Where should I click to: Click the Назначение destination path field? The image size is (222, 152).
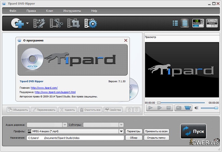pyautogui.click(x=75, y=138)
